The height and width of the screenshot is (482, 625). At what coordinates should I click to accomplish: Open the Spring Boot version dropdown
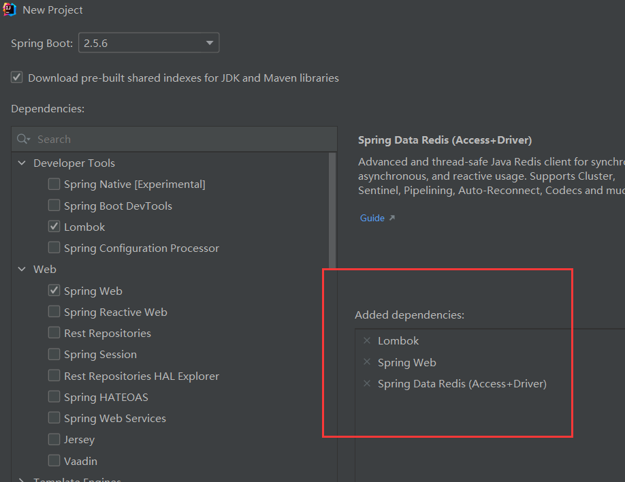point(148,43)
